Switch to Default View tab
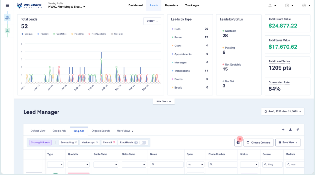 (38, 131)
